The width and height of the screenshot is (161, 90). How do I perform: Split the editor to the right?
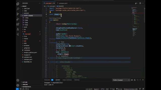(140, 3)
